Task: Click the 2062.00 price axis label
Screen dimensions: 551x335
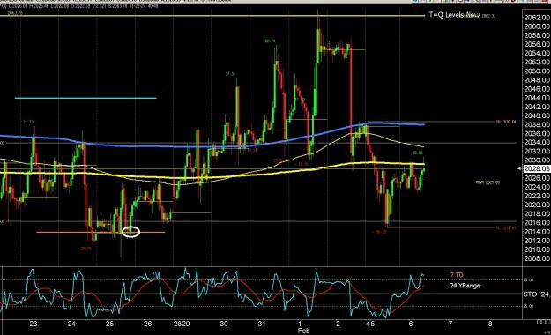Action: coord(537,18)
